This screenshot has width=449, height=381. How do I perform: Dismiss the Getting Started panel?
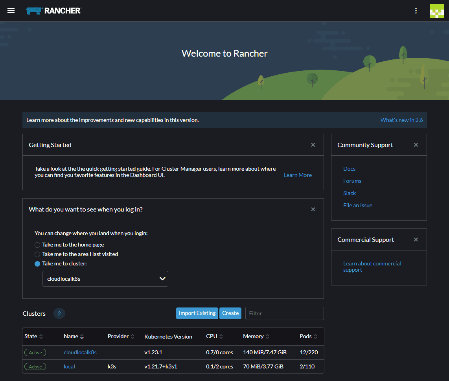tap(313, 145)
